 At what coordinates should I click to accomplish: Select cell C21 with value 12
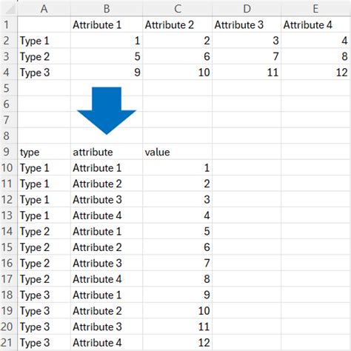point(177,342)
